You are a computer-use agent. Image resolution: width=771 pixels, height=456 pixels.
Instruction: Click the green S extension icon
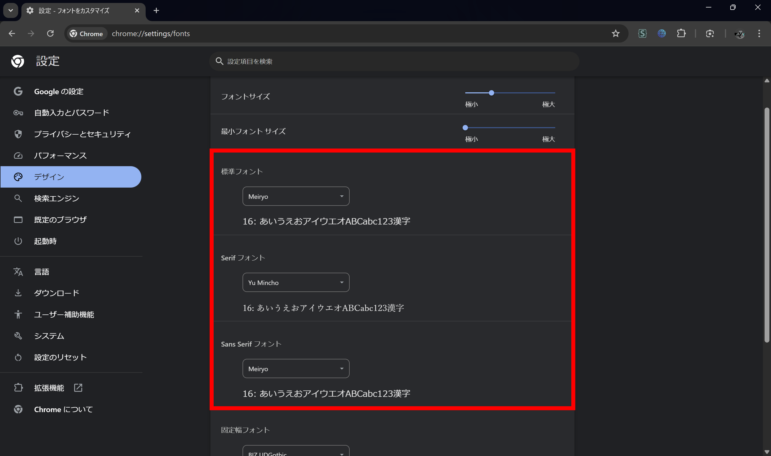642,33
